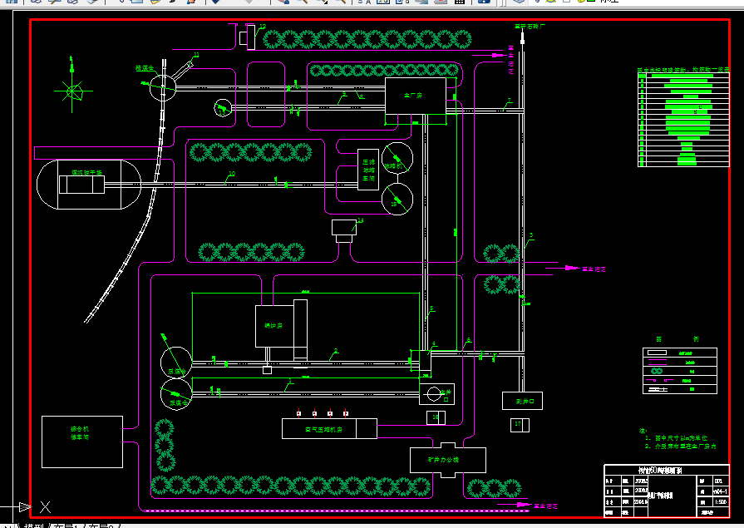Image resolution: width=744 pixels, height=528 pixels.
Task: Select drawing note 1 图中尺寸以m为单位
Action: pyautogui.click(x=676, y=438)
